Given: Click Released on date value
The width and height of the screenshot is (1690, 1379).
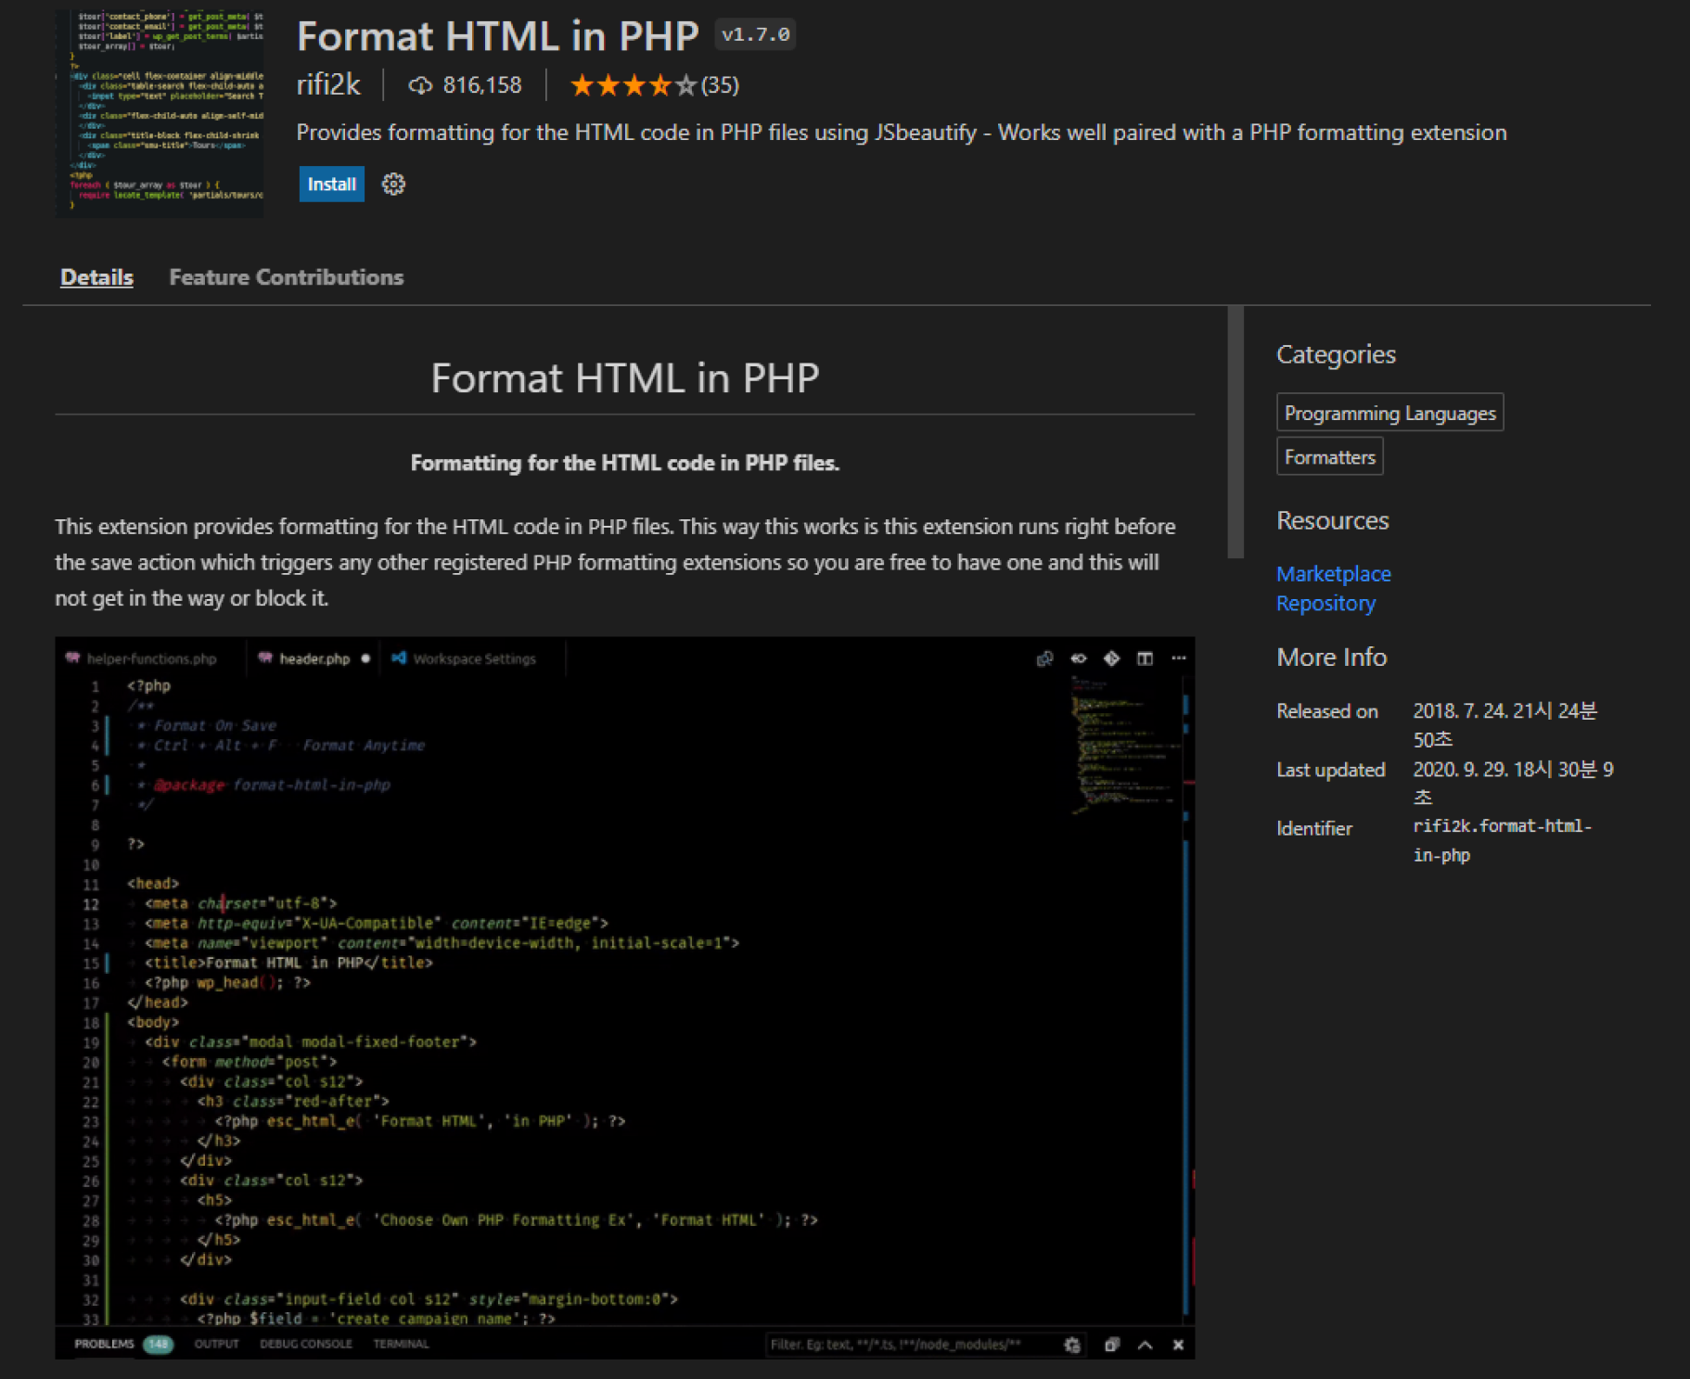Looking at the screenshot, I should click(x=1504, y=725).
